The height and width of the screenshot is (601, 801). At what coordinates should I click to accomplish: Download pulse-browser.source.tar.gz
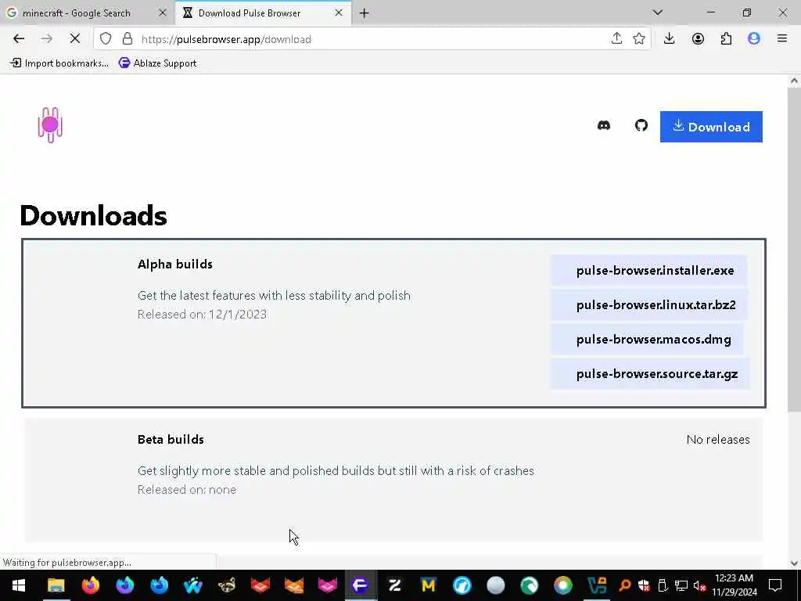pyautogui.click(x=650, y=374)
